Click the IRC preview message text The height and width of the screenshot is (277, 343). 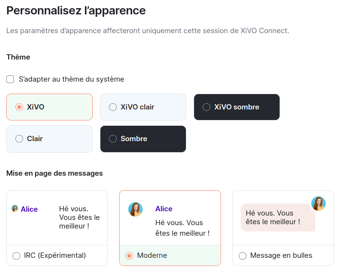(79, 217)
